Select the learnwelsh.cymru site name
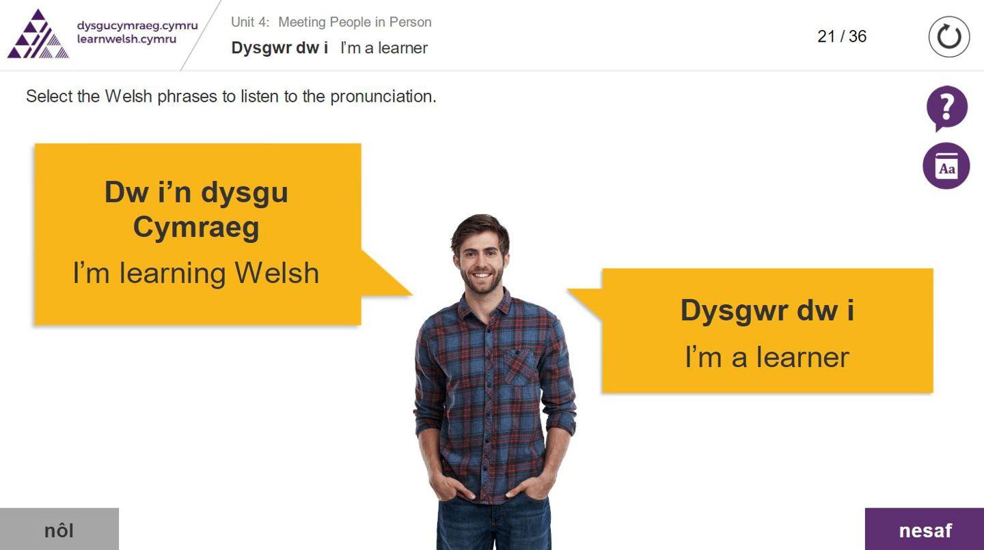The image size is (984, 550). pos(126,40)
